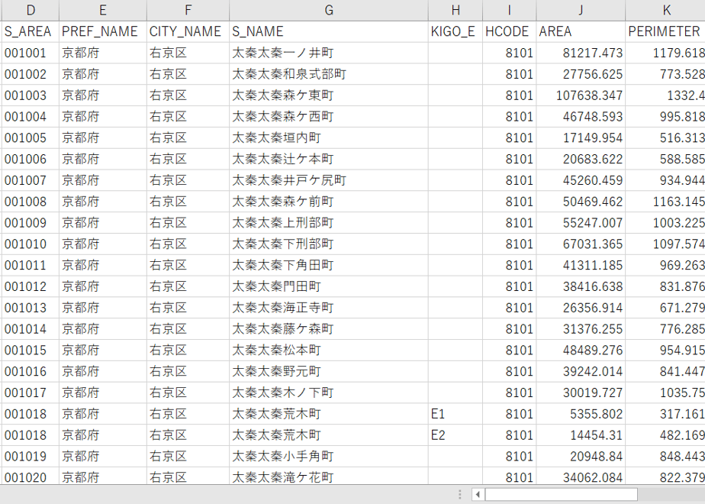Select the S_NAME header cell

(x=329, y=31)
